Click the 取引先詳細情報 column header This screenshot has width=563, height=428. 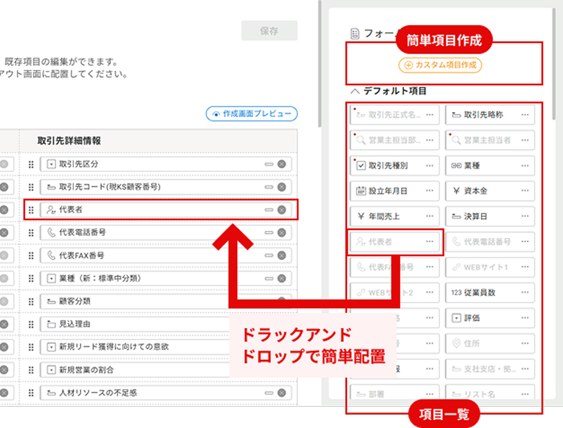69,140
